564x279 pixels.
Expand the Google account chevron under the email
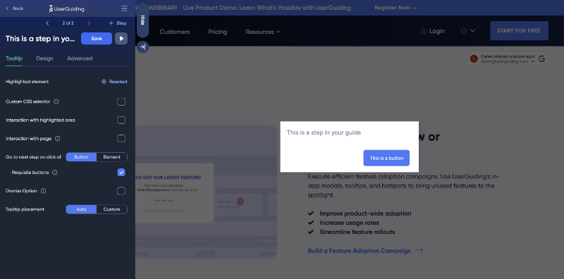(x=533, y=62)
